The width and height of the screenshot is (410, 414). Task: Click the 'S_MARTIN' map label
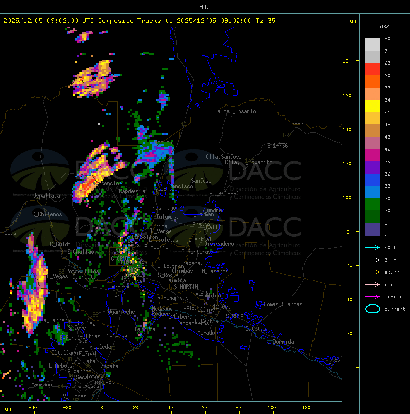click(x=186, y=287)
